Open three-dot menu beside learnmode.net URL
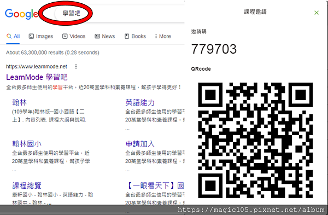Viewport: 328px width, 215px height. (76, 67)
